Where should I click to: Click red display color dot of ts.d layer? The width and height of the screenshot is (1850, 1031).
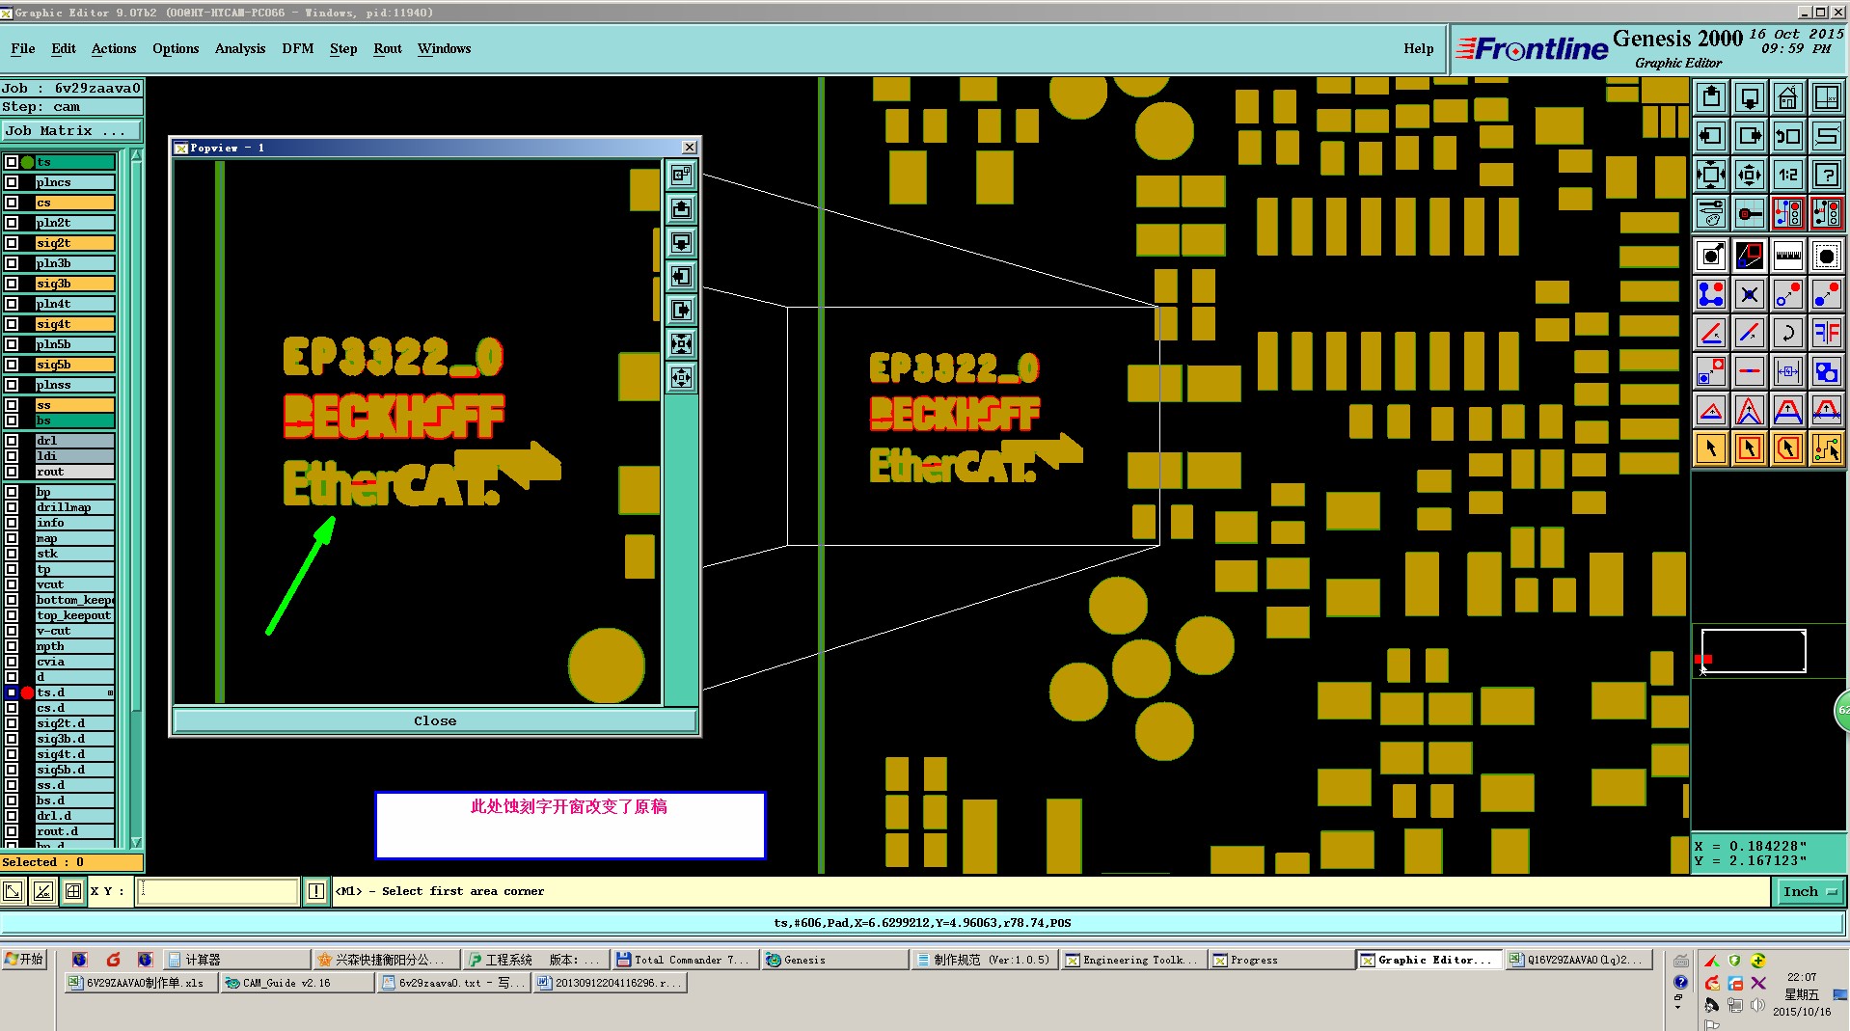click(28, 692)
